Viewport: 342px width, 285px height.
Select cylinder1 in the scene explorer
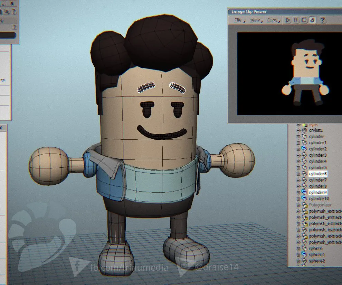pyautogui.click(x=318, y=142)
